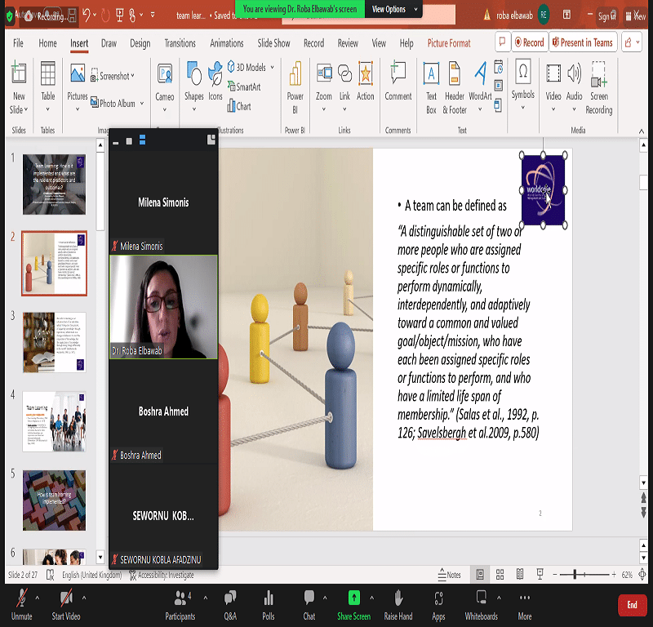Click the Present in Teams button
The height and width of the screenshot is (627, 653).
pos(582,42)
